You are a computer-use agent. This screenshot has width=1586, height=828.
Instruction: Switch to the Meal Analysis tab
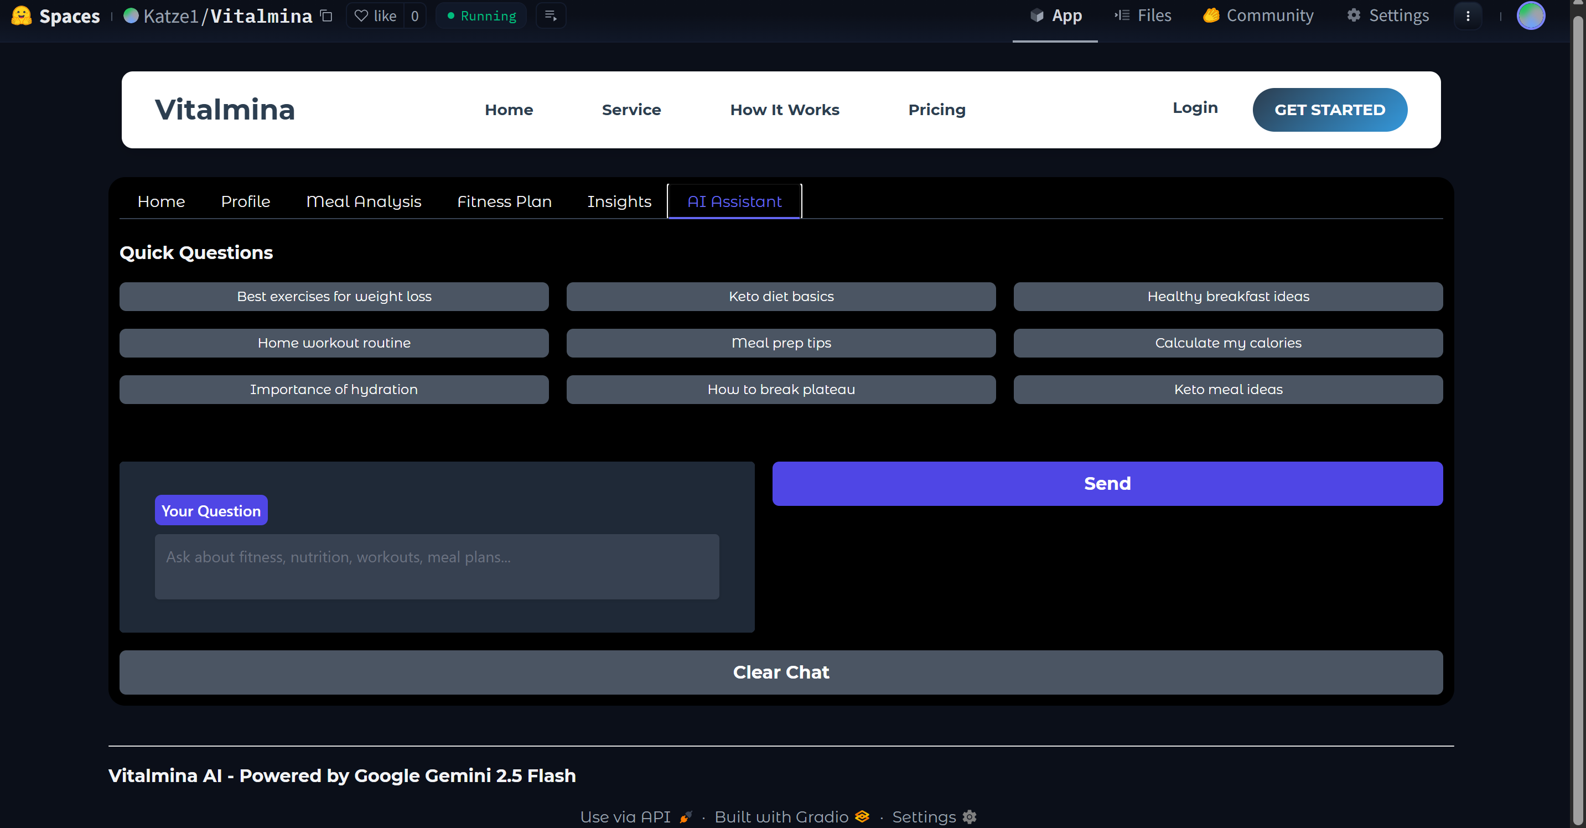pos(363,201)
